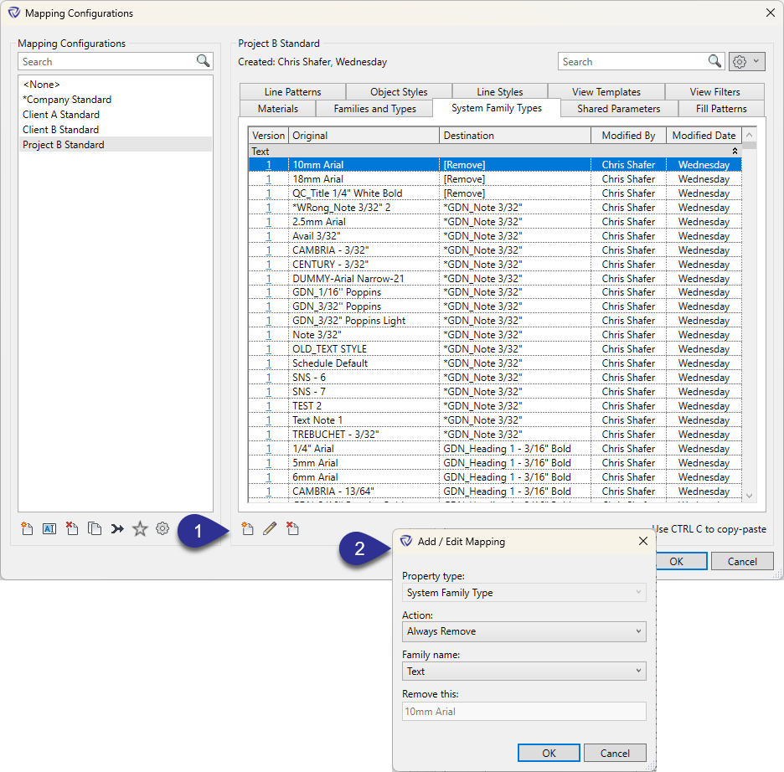Select the 10mm Arial mapping row

click(x=495, y=164)
